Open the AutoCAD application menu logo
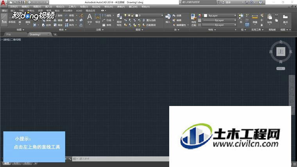Screen dimensions: 297x167 (3, 3)
